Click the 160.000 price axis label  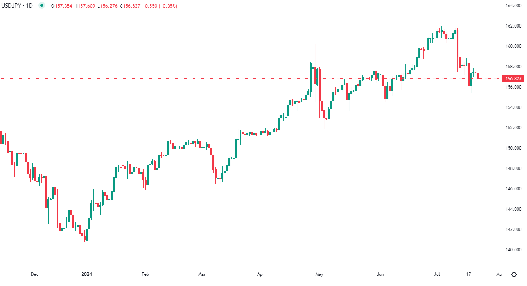[514, 46]
